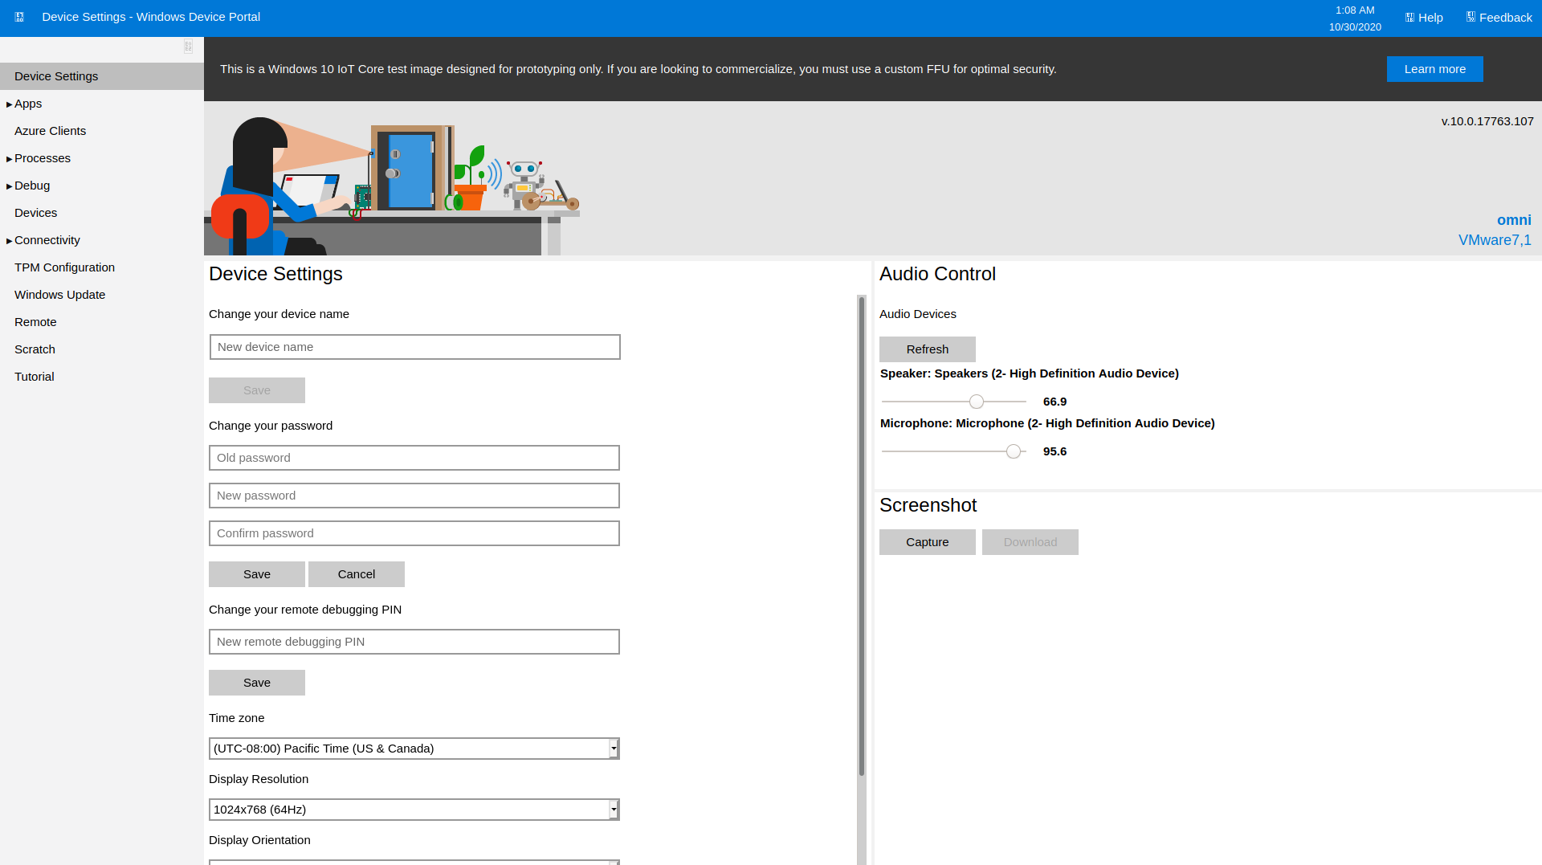
Task: Cancel the password change
Action: pos(356,574)
